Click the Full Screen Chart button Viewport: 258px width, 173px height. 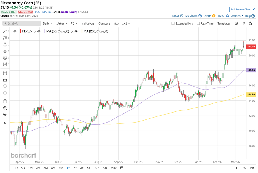(243, 9)
